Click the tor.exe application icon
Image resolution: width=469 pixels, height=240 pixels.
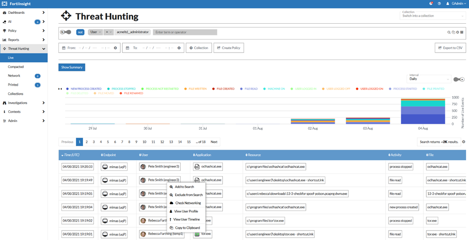tap(196, 234)
